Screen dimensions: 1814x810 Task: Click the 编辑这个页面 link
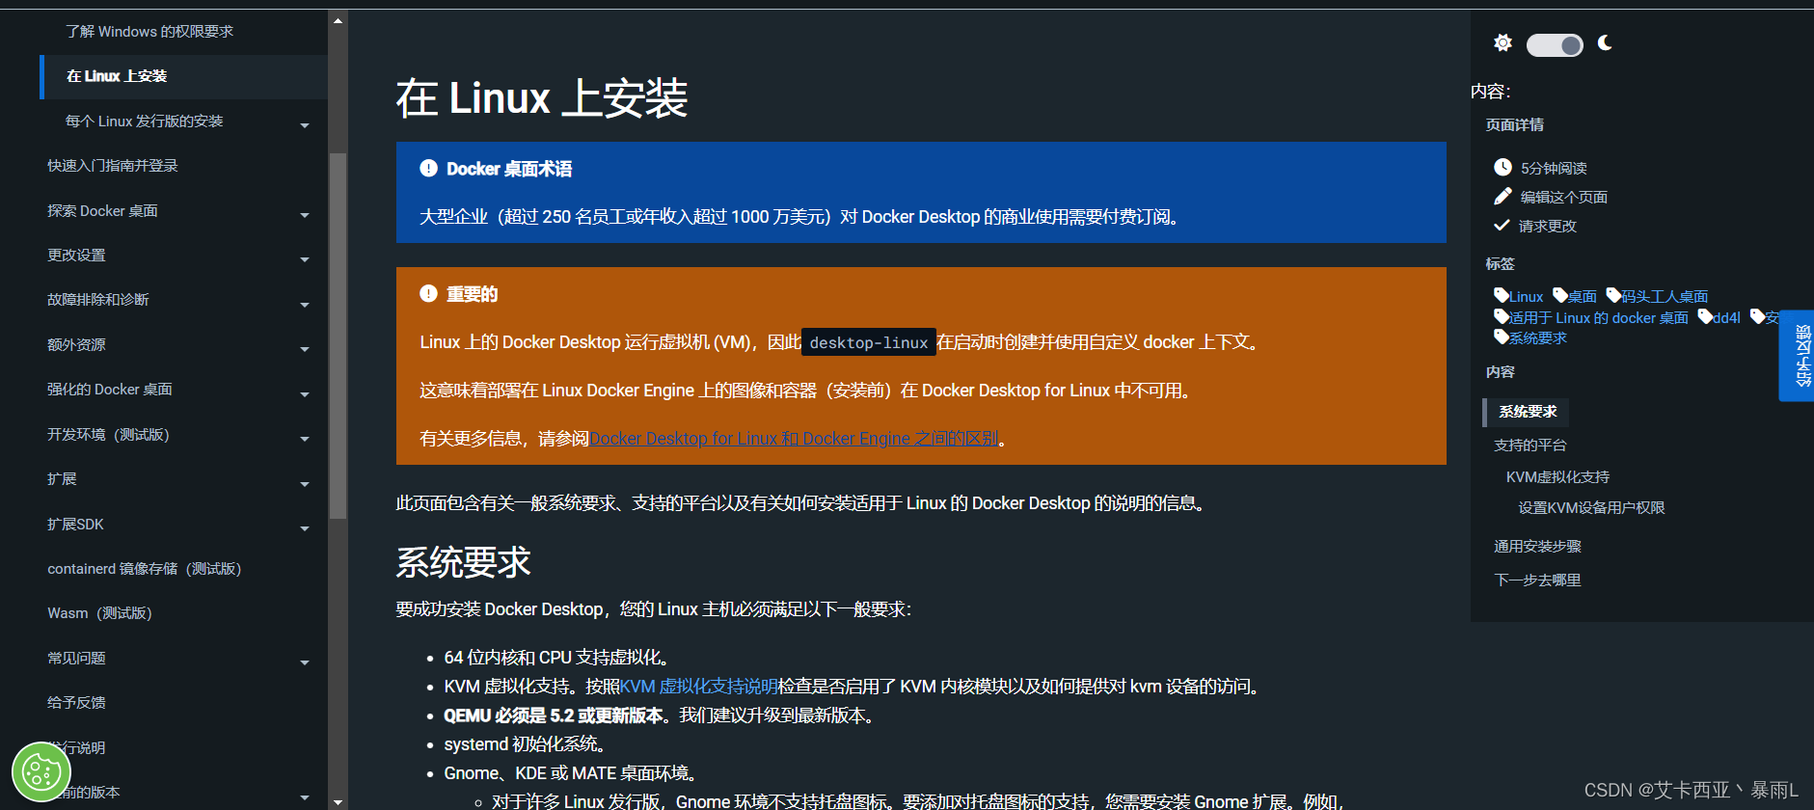1564,197
